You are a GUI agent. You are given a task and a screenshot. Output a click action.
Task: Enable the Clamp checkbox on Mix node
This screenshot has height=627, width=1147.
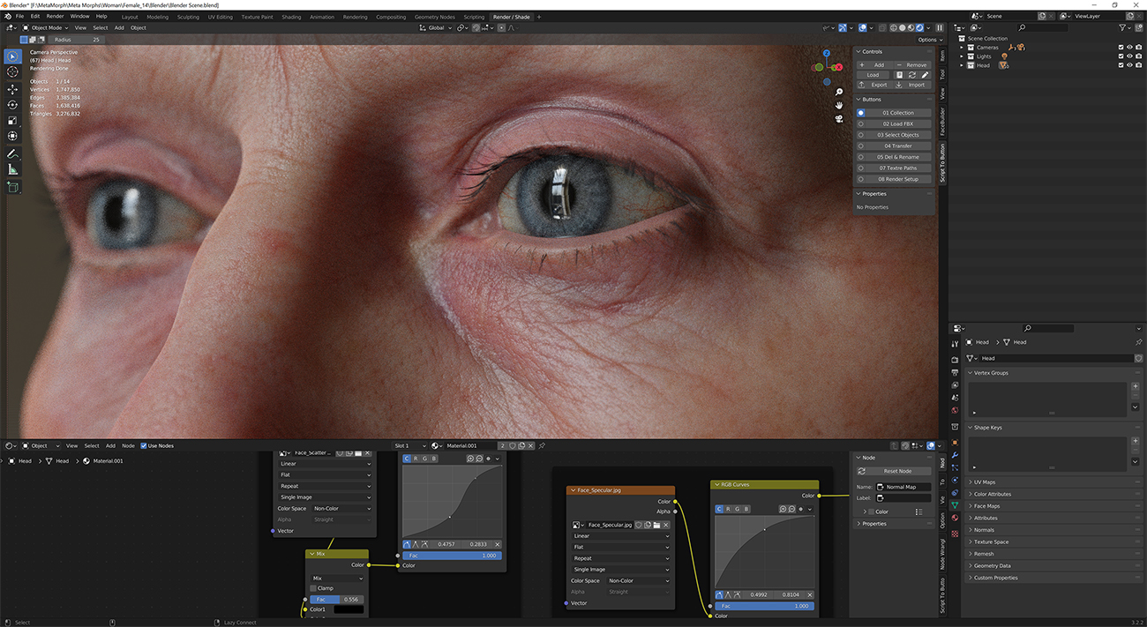coord(313,588)
